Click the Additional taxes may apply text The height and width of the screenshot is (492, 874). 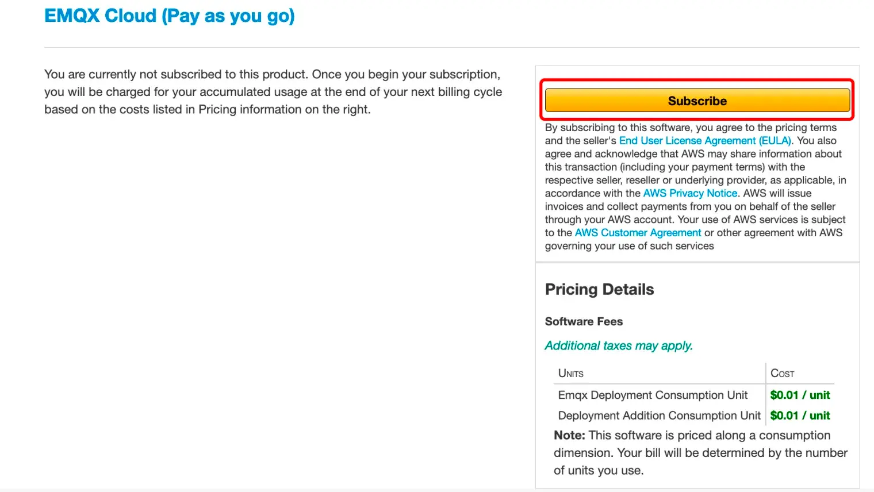[x=619, y=346]
